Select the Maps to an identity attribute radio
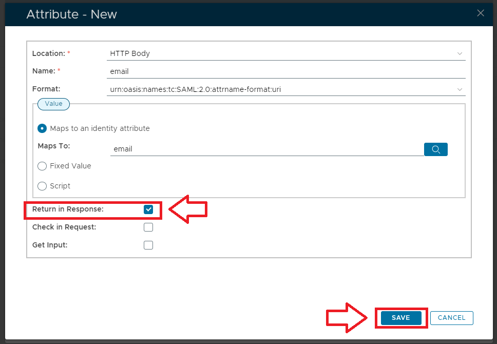This screenshot has height=344, width=497. pyautogui.click(x=42, y=128)
